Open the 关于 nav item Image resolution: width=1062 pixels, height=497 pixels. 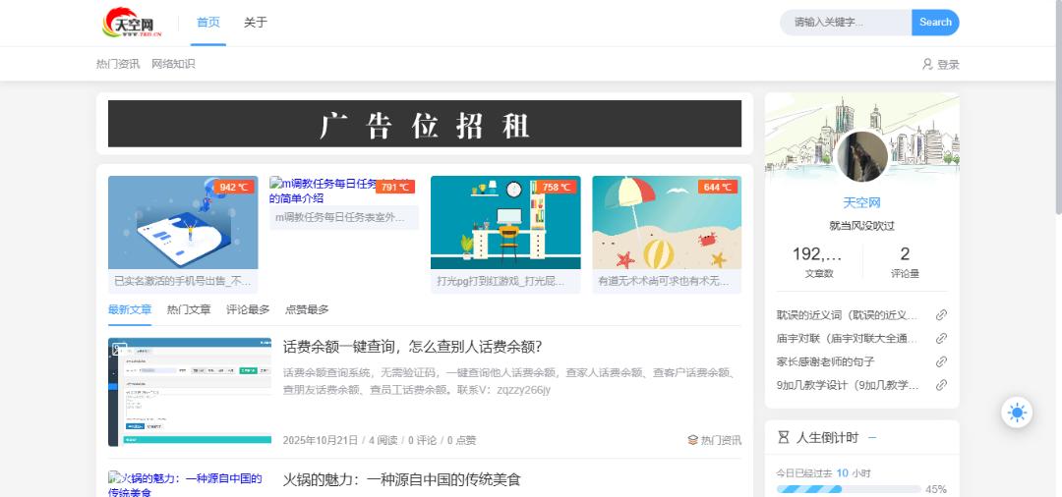coord(256,23)
